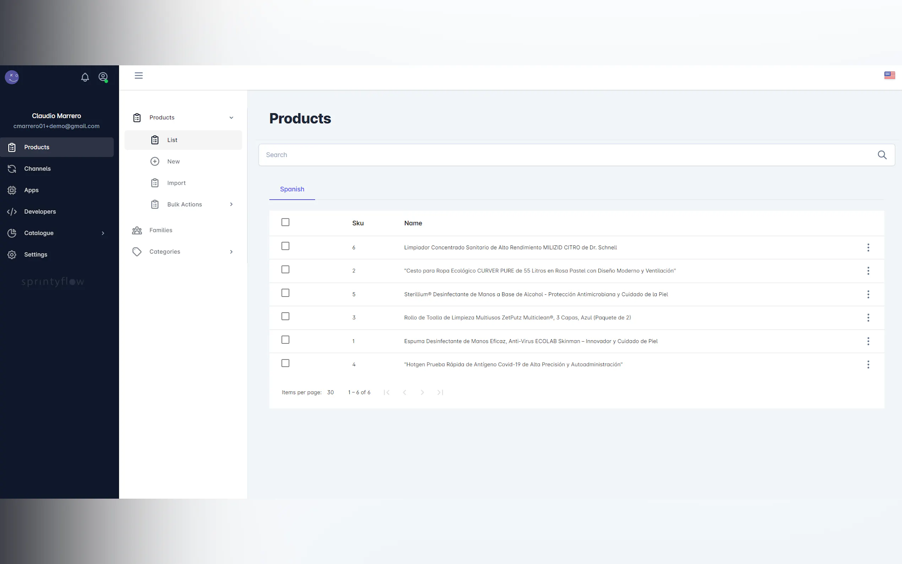Open three-dot menu for MILIZID CITRO product
This screenshot has width=902, height=564.
click(x=868, y=248)
